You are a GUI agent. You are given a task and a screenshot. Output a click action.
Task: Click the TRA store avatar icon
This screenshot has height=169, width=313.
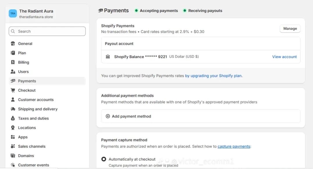click(x=13, y=13)
